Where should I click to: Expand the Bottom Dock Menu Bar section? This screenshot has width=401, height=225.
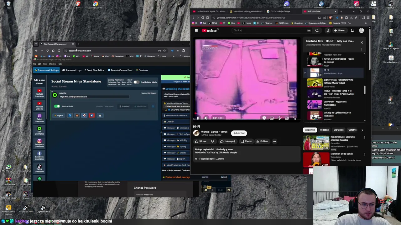point(176,115)
